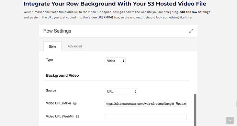Click the Row Settings panel vertical scrollbar

195,110
